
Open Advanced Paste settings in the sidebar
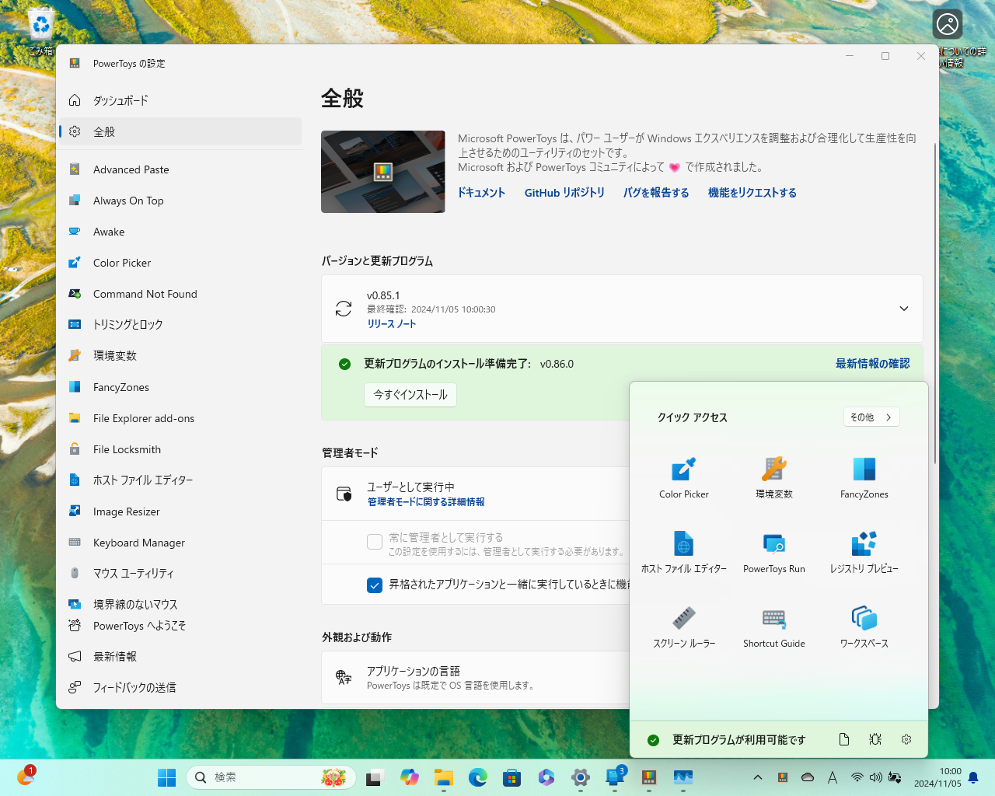[180, 169]
